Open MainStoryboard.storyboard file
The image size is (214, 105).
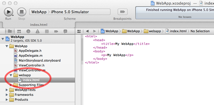tap(38, 60)
